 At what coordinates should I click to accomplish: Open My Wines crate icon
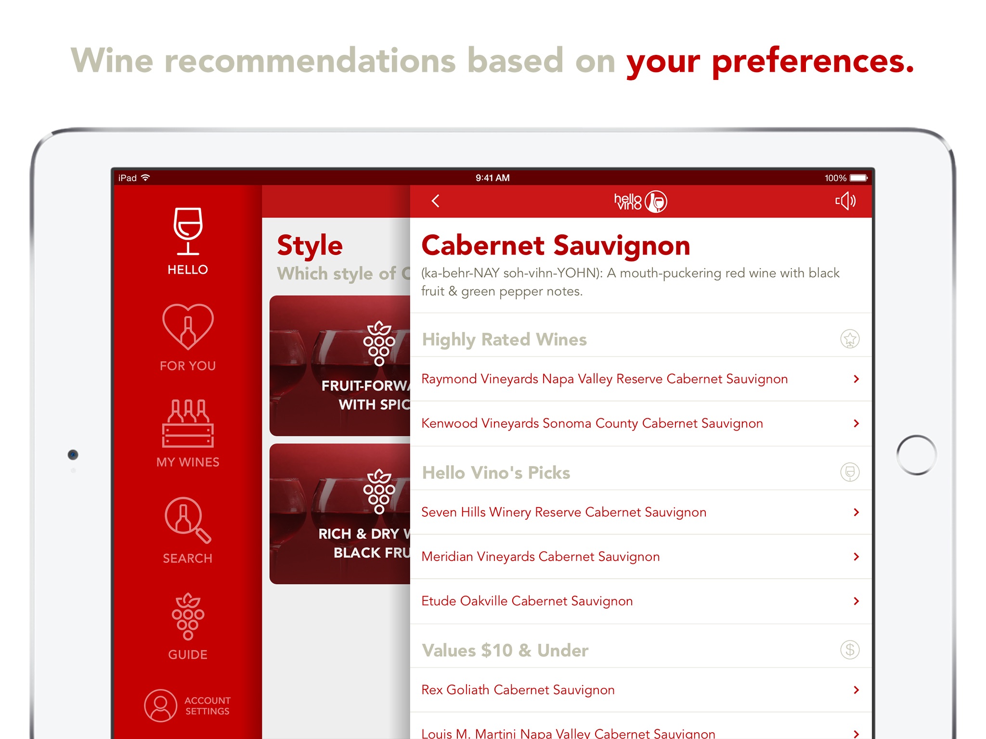pos(188,419)
